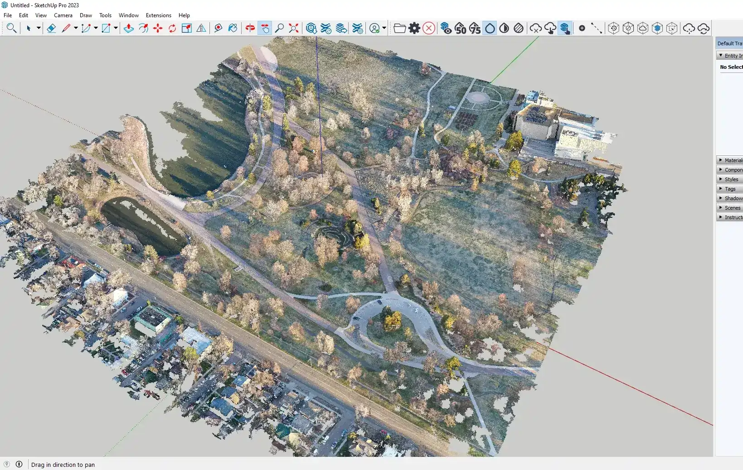Click the red circled X icon
Viewport: 743px width, 470px height.
click(429, 28)
